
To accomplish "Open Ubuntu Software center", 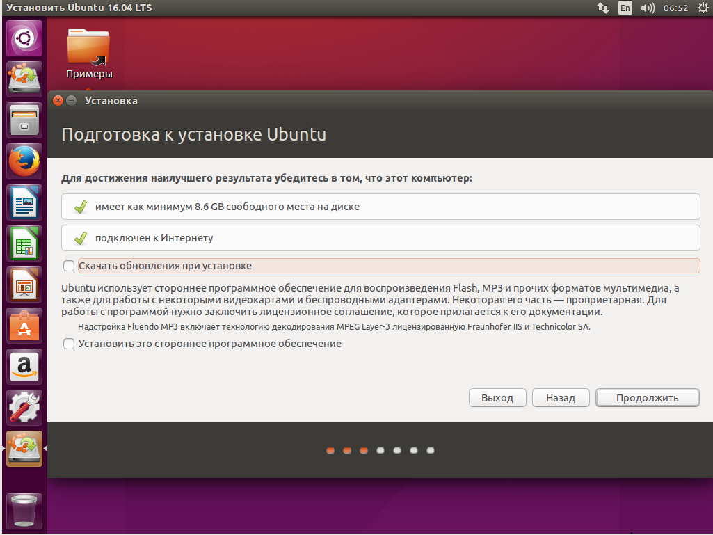I will (x=24, y=326).
